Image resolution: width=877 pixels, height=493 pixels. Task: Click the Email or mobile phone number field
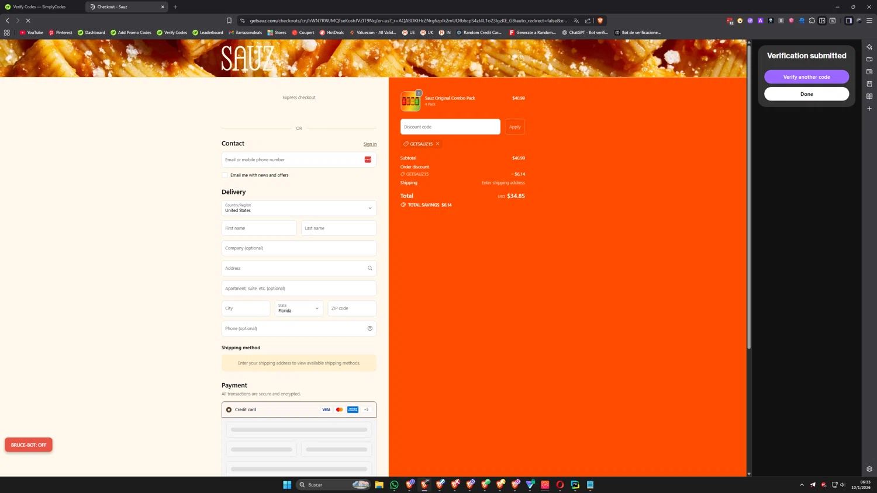299,159
